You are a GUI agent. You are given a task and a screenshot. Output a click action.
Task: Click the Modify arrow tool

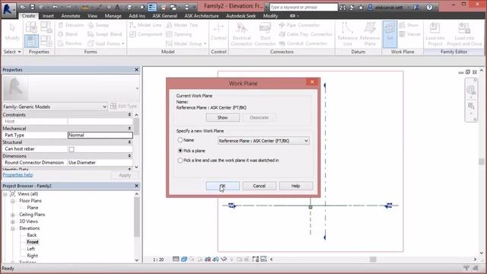[12, 32]
